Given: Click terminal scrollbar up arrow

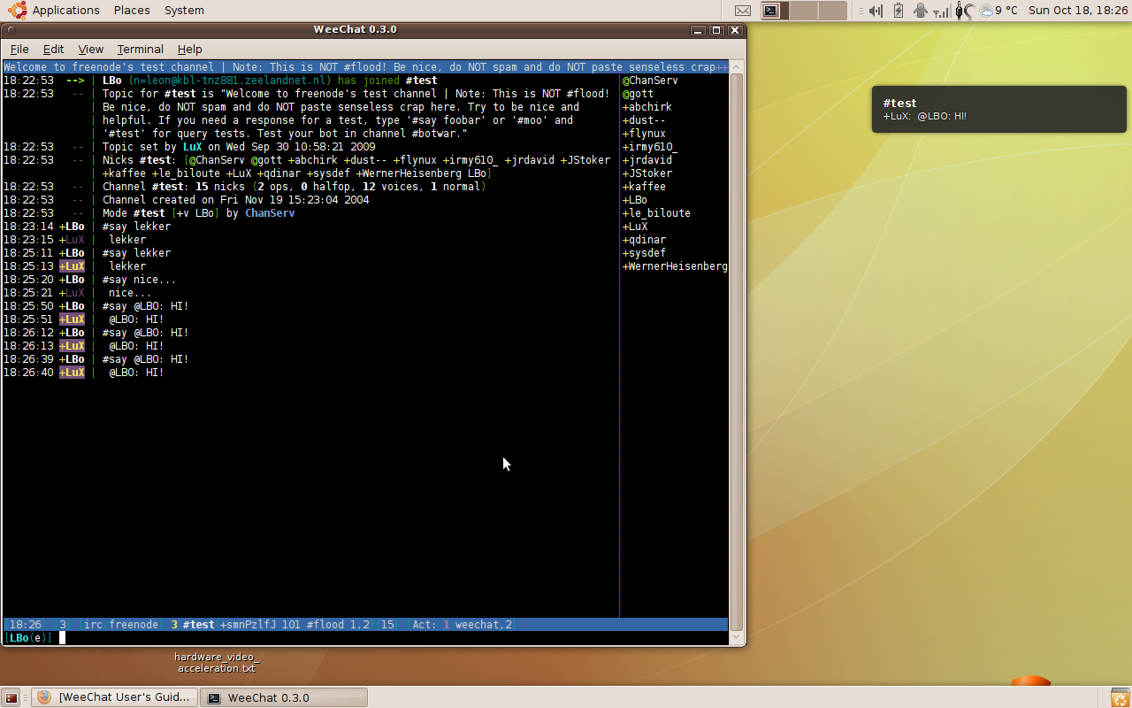Looking at the screenshot, I should pyautogui.click(x=737, y=67).
